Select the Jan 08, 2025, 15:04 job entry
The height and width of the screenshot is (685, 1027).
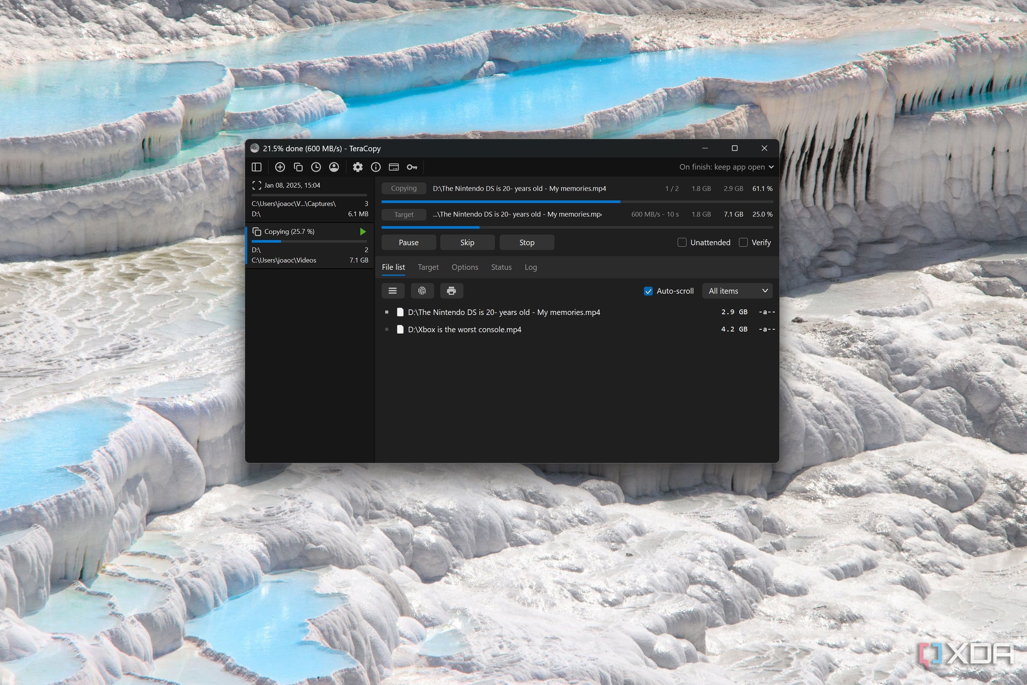[309, 200]
